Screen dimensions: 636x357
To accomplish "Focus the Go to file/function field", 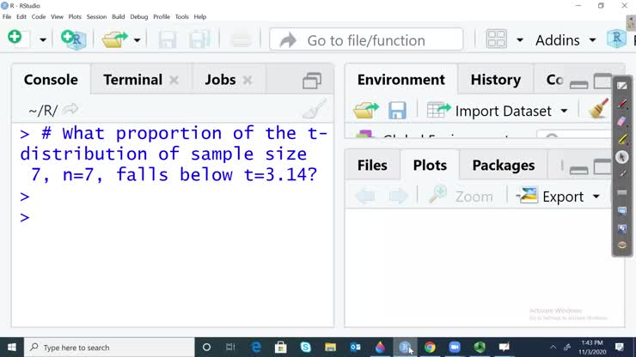I will (366, 39).
